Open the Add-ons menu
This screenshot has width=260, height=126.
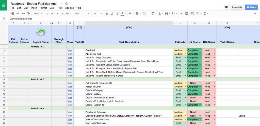70,8
